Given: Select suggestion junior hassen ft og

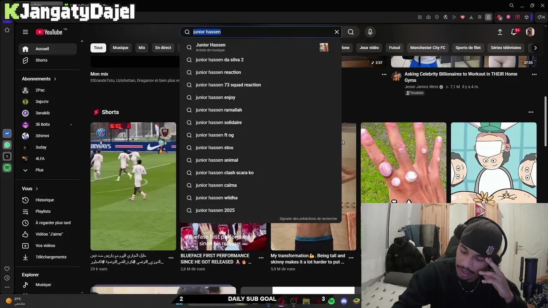Looking at the screenshot, I should [260, 135].
